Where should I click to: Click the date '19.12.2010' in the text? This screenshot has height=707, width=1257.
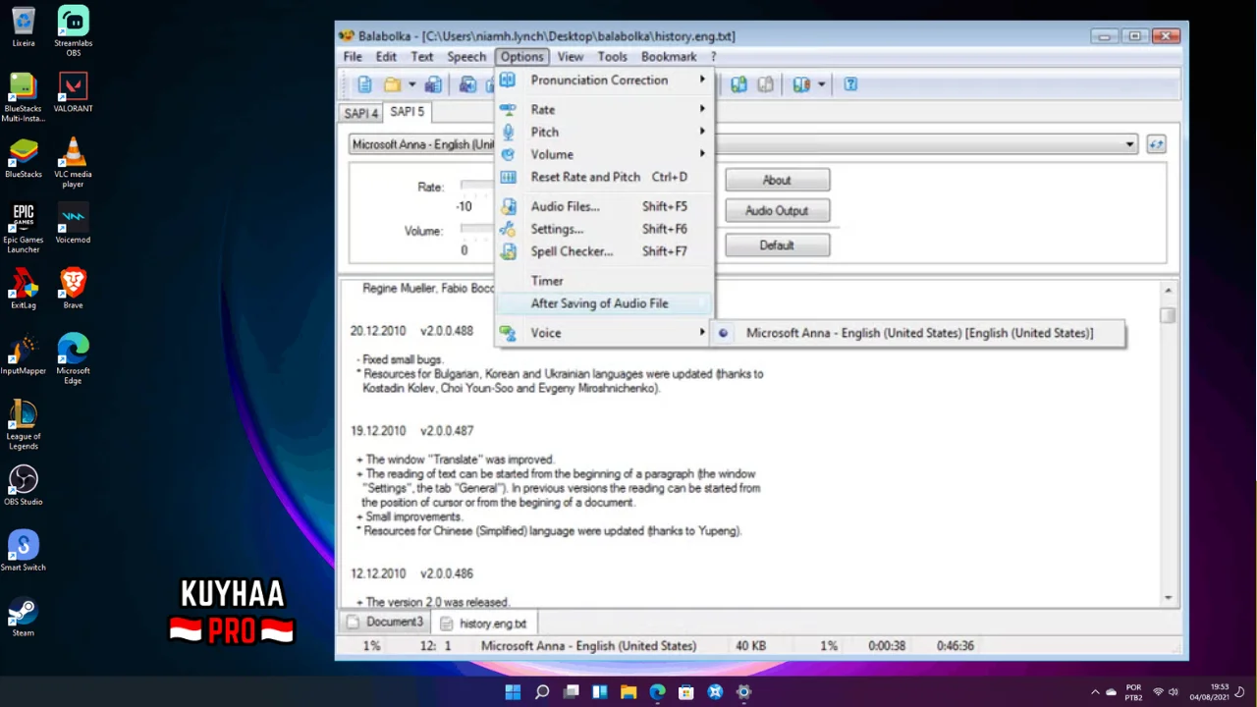pyautogui.click(x=378, y=431)
